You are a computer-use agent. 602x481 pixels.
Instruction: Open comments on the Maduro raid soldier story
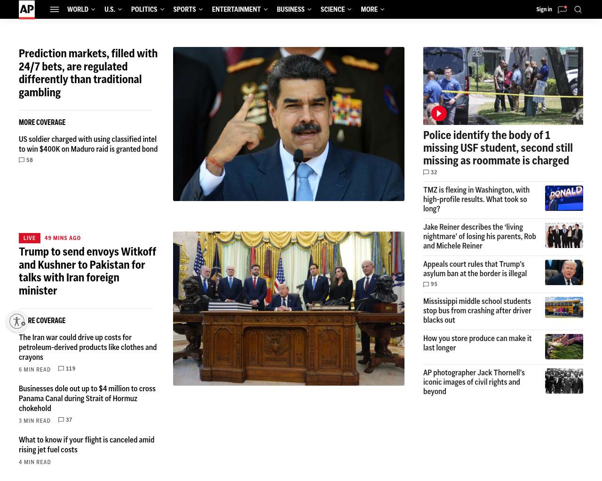coord(26,160)
